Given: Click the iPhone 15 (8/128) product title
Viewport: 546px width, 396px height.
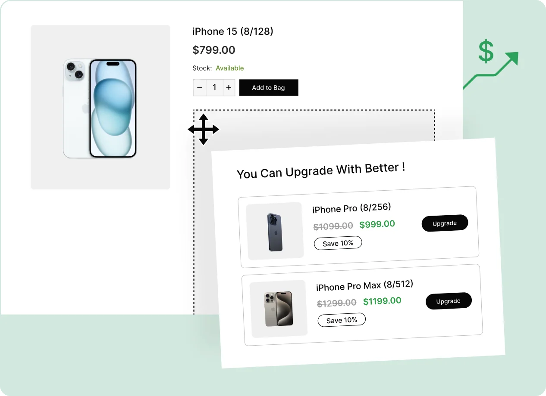Looking at the screenshot, I should pos(233,31).
